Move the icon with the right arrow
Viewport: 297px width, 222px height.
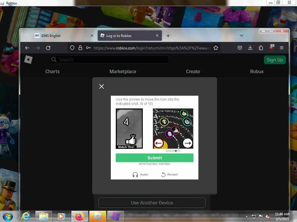click(188, 143)
